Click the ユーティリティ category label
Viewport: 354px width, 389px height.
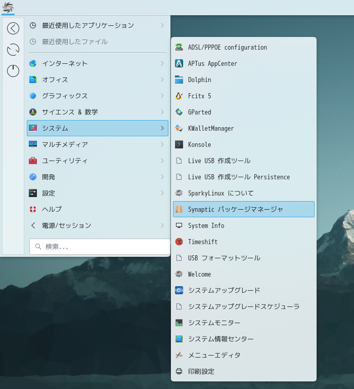(x=65, y=161)
